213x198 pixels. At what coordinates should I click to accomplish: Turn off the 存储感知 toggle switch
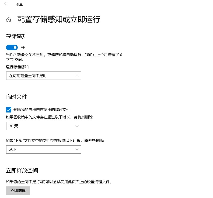12,47
